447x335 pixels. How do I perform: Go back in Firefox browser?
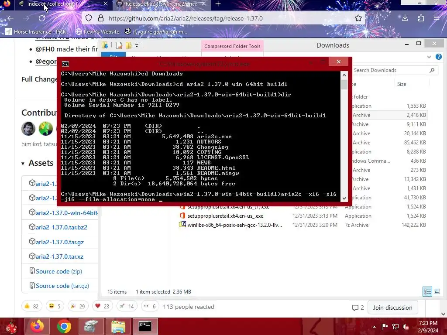(10, 18)
